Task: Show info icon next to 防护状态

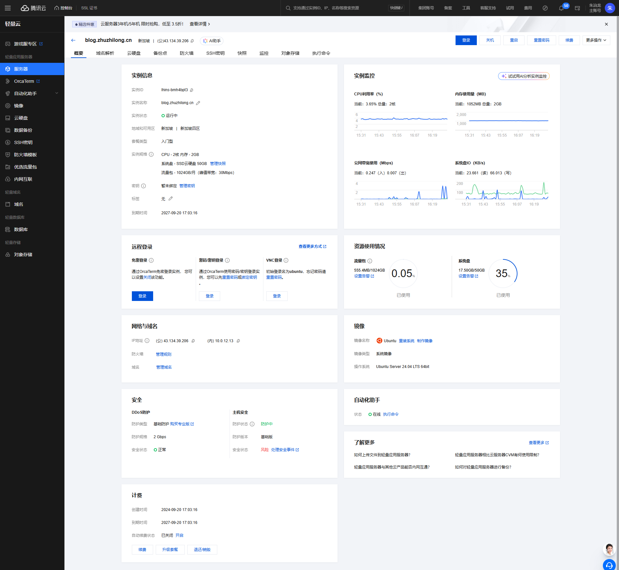Action: pos(252,424)
